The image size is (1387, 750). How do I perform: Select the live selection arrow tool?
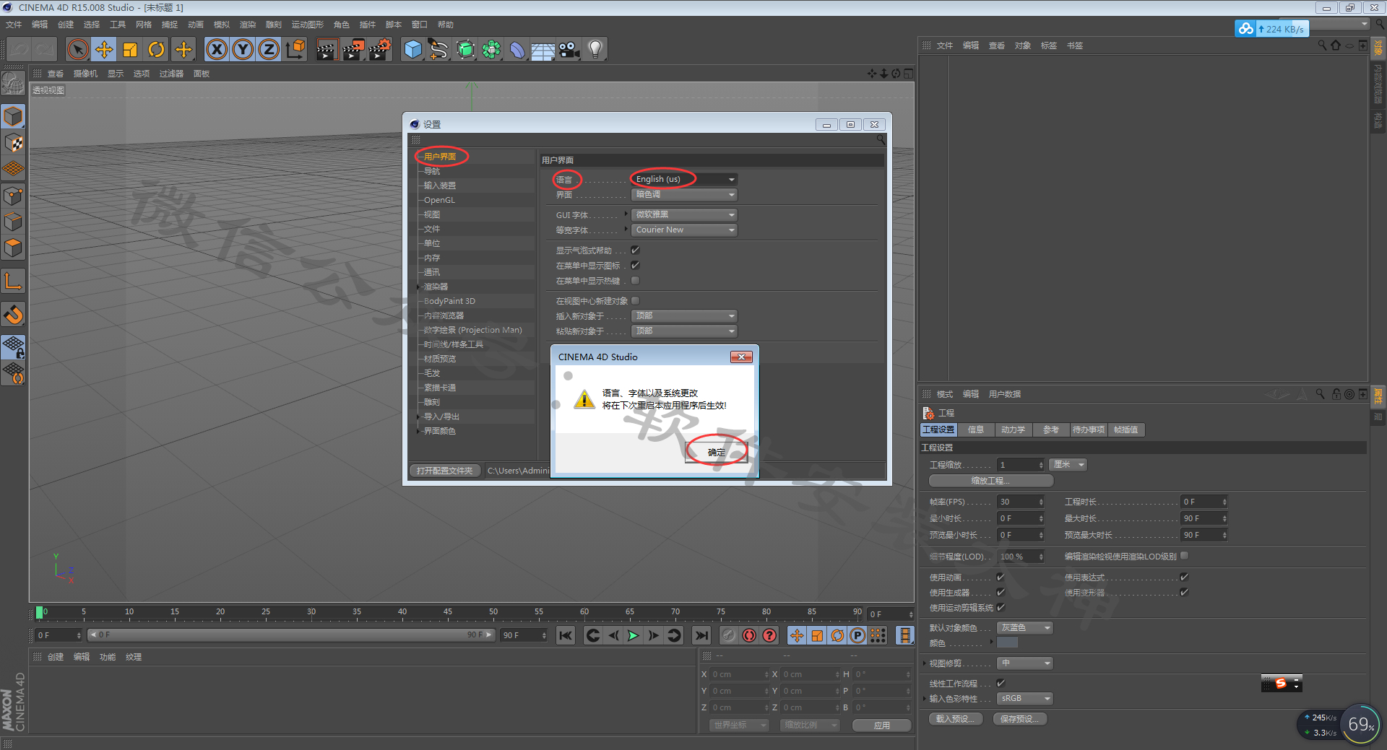click(77, 50)
